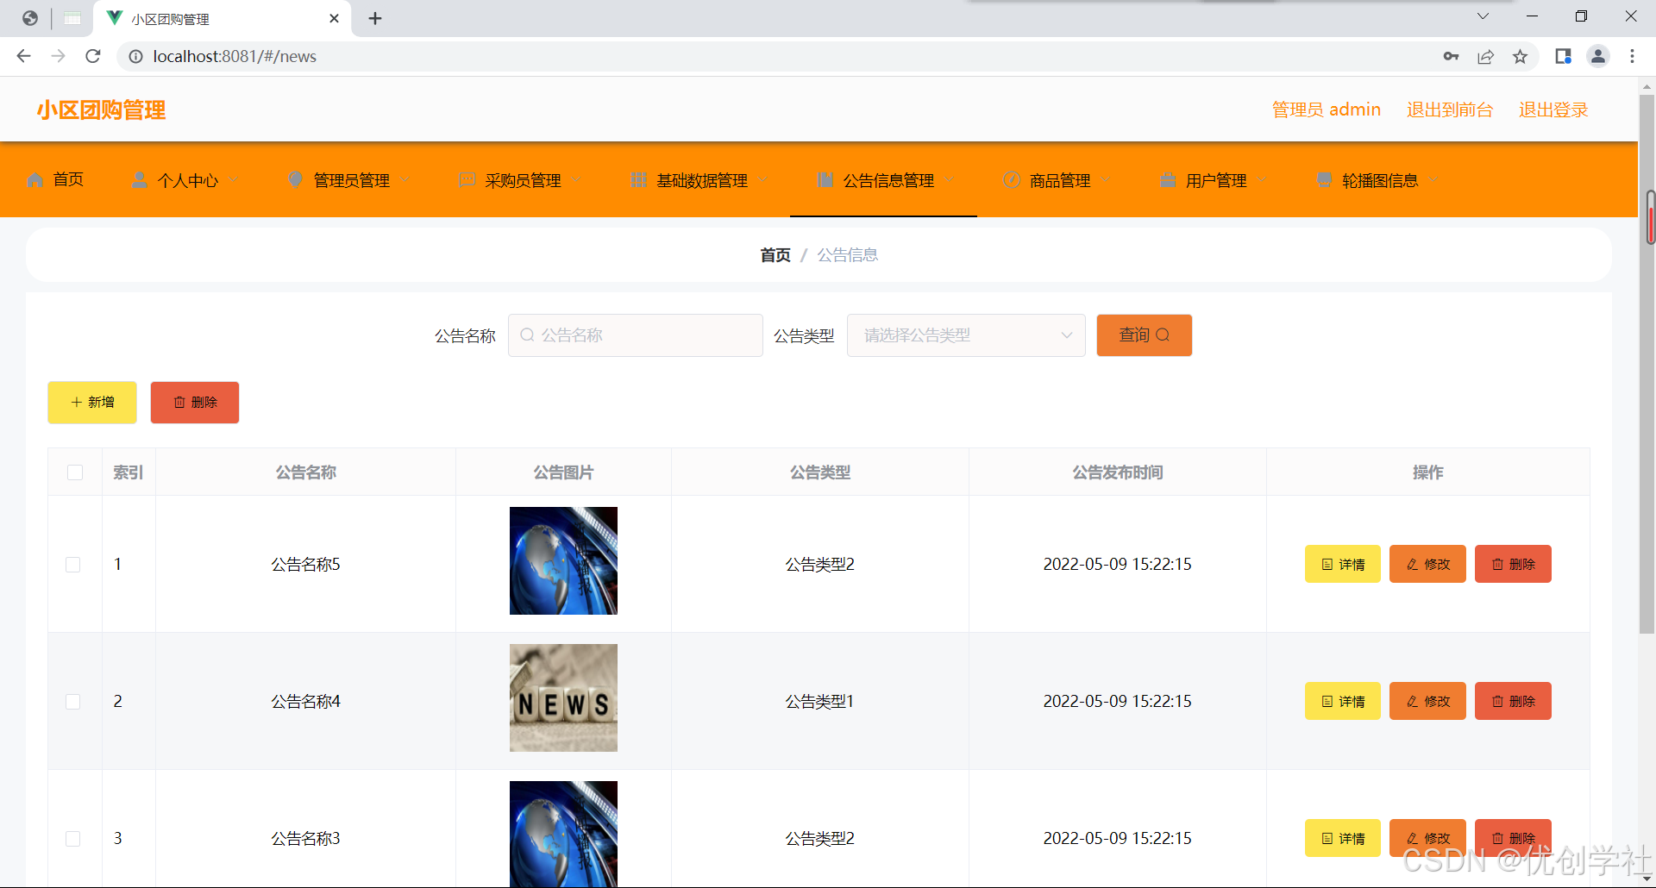This screenshot has height=888, width=1656.
Task: Click the icon beside 采购员管理
Action: (467, 180)
